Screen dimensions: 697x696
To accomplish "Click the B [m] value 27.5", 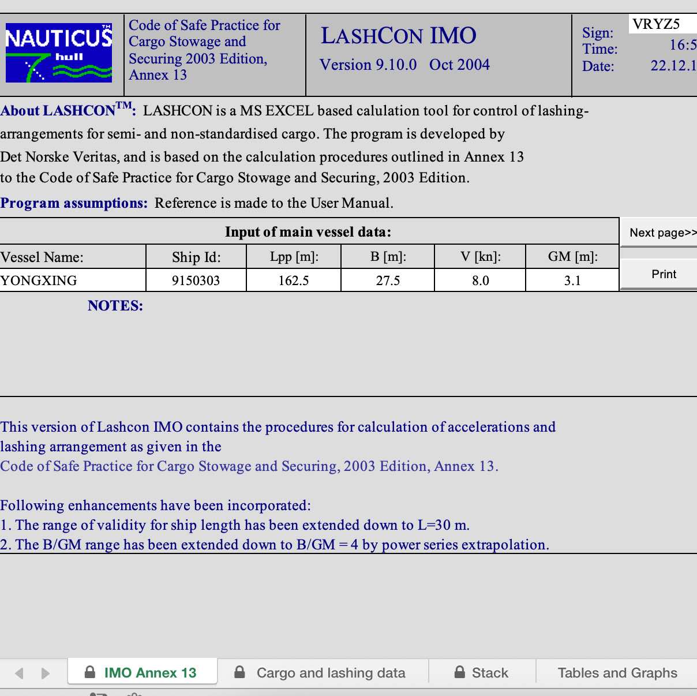I will coord(388,280).
